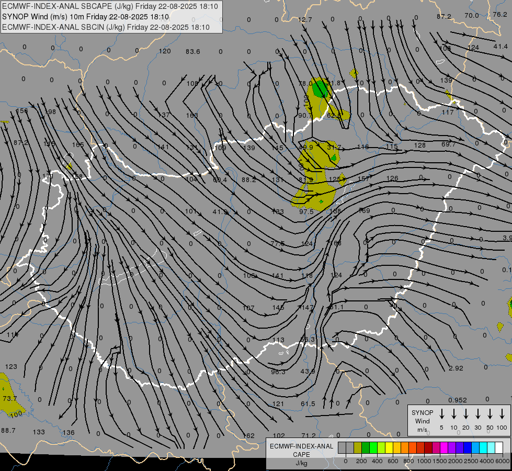
Task: Select the white swatch in CAPE legend
Action: [499, 448]
